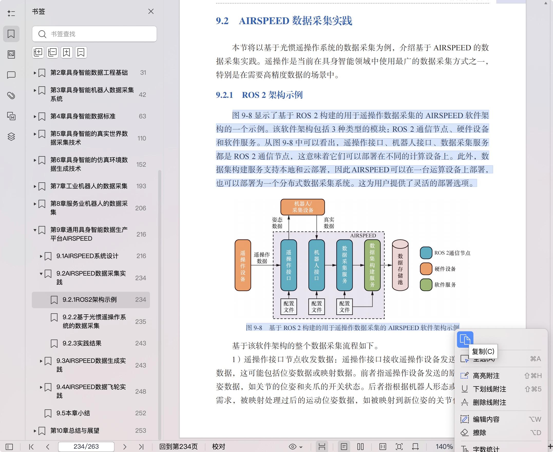Toggle continuous scrolling view icon
Image resolution: width=553 pixels, height=452 pixels.
(x=322, y=447)
